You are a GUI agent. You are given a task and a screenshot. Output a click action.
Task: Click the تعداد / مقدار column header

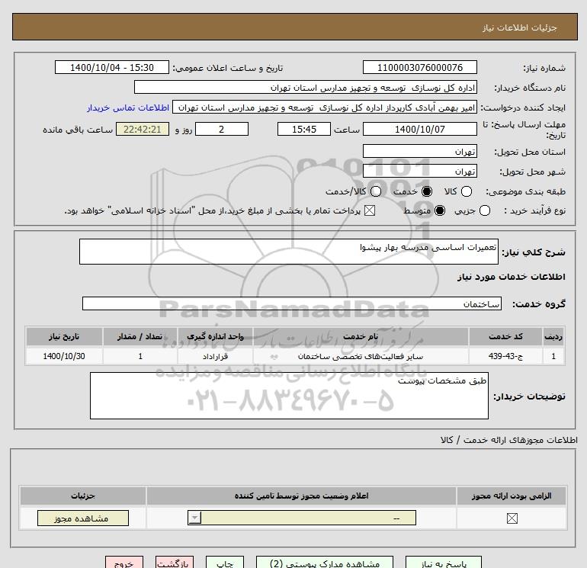pos(140,336)
